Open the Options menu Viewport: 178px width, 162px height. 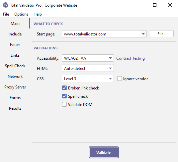click(21, 14)
